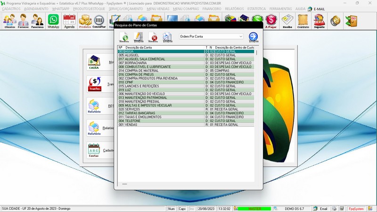Open the CADASTROS menu
This screenshot has height=212, width=377.
(11, 9)
